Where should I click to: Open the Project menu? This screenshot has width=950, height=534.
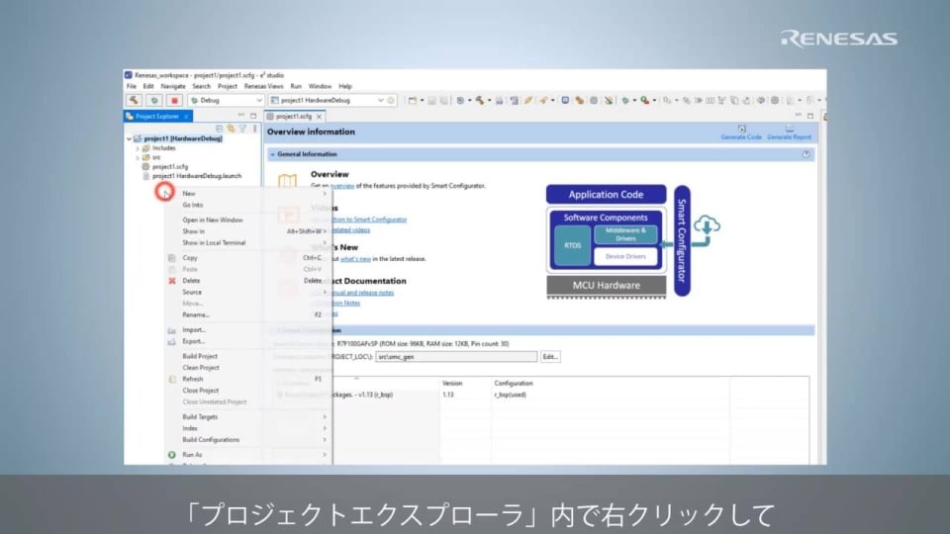coord(228,87)
